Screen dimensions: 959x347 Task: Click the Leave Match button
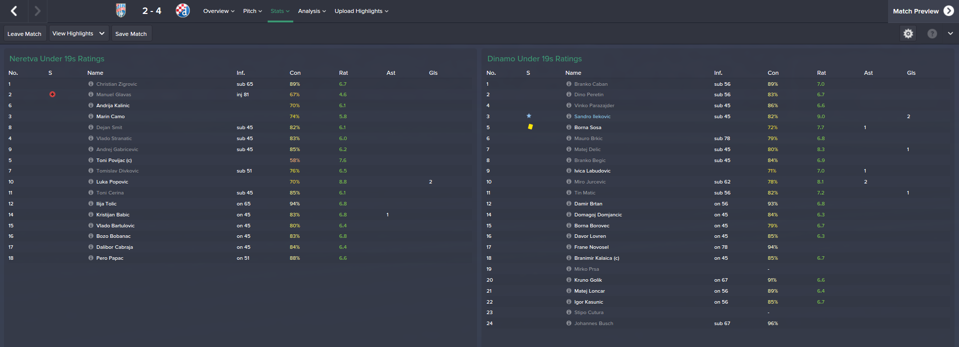tap(24, 34)
